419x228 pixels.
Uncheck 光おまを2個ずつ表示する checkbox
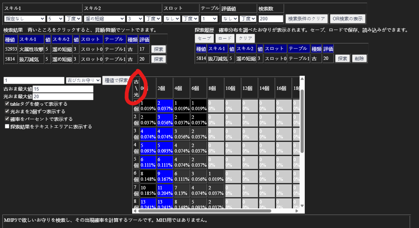(7, 111)
